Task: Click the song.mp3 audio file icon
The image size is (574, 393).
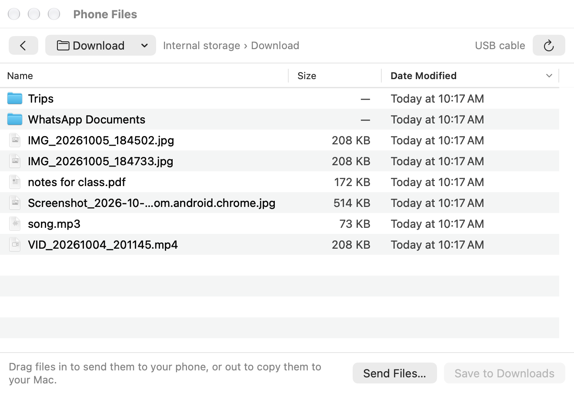Action: (x=15, y=223)
